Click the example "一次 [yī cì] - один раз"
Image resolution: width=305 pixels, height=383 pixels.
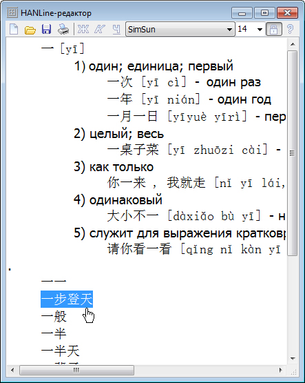pos(184,83)
